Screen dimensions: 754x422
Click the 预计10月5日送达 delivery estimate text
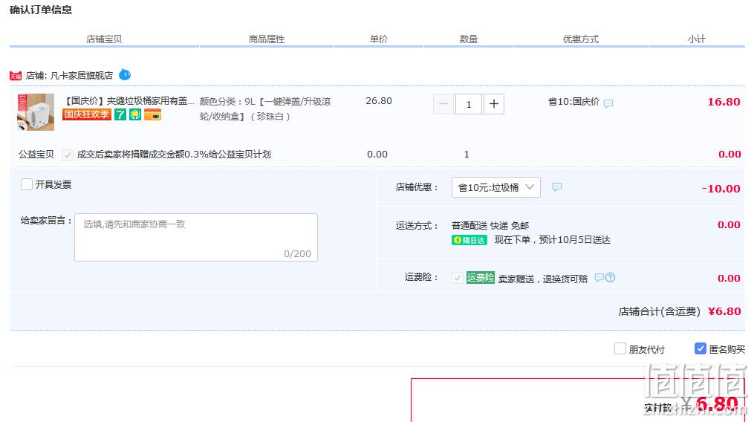(575, 240)
